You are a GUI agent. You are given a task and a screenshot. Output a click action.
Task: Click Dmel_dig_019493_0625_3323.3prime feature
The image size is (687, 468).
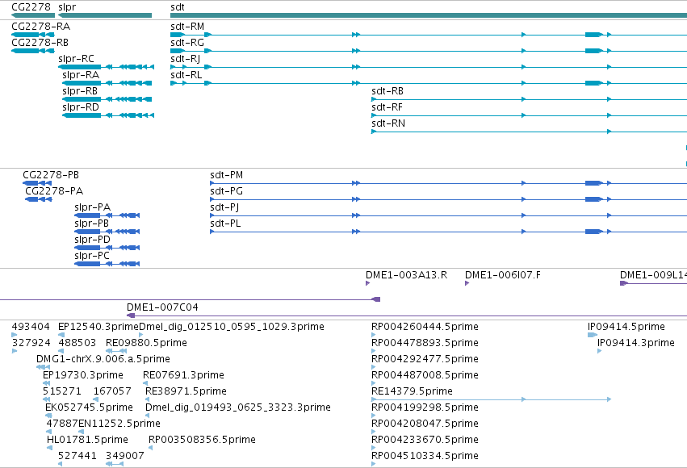(148, 416)
